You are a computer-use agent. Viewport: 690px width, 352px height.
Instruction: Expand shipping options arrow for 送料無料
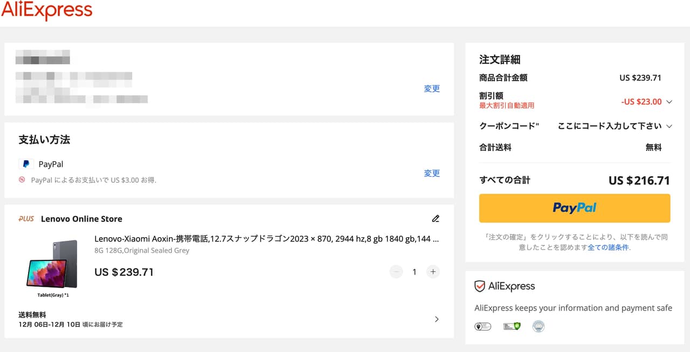[436, 319]
